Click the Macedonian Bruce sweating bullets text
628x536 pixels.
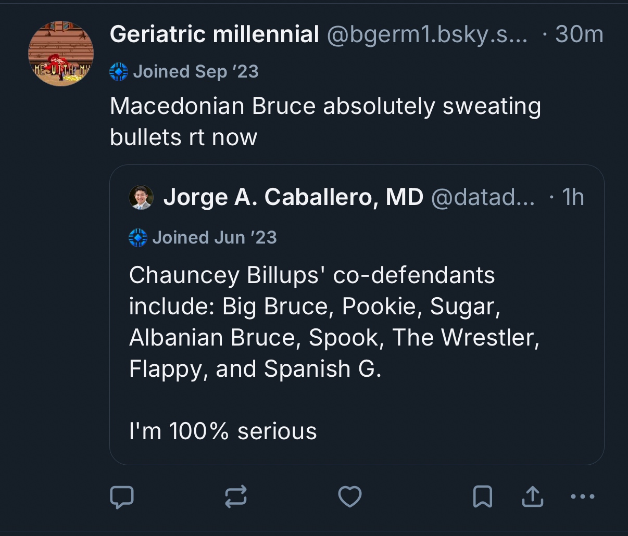325,121
